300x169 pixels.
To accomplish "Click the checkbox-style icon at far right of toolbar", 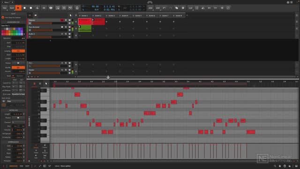I will (228, 8).
